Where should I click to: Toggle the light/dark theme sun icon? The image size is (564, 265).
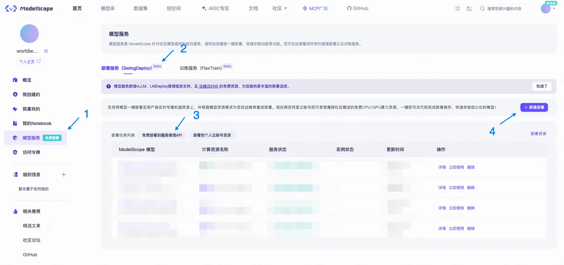coord(458,8)
